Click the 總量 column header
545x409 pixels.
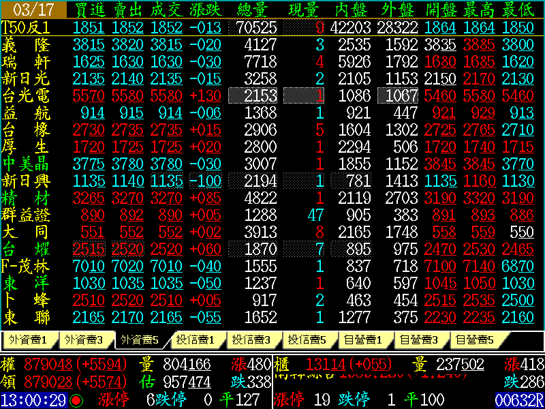pos(253,10)
